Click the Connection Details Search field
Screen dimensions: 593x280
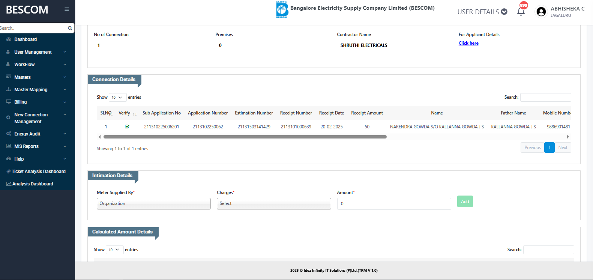pyautogui.click(x=545, y=97)
